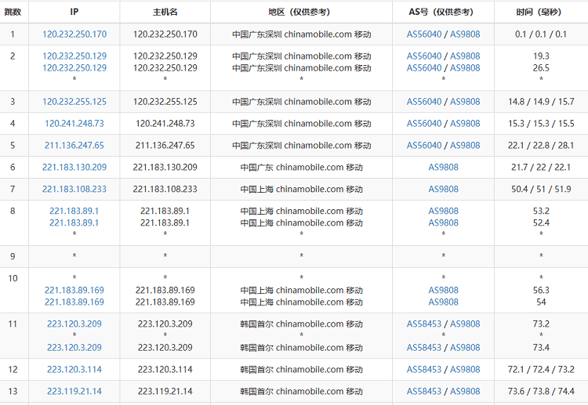Select the 跳数 column header
Image resolution: width=588 pixels, height=405 pixels.
(x=13, y=12)
